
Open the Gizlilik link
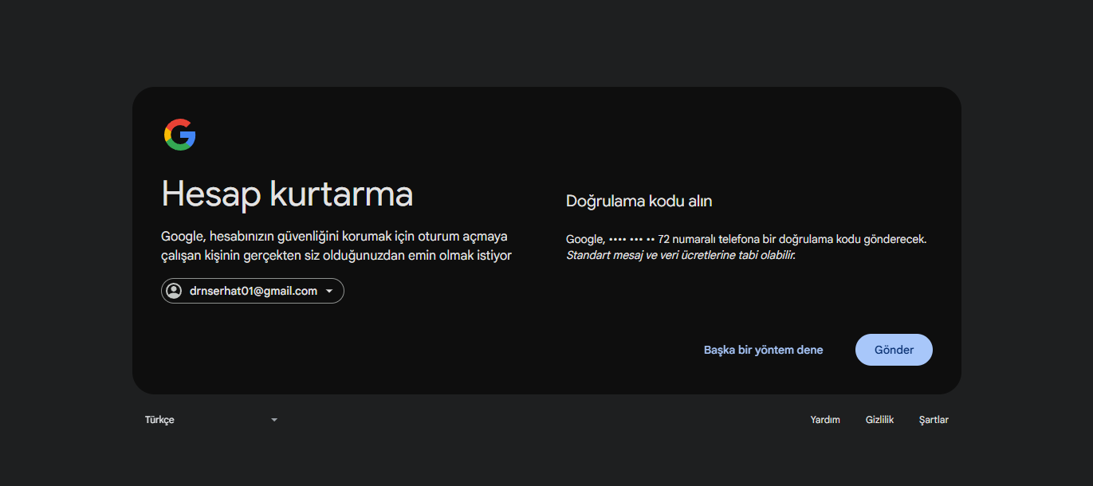click(x=879, y=420)
